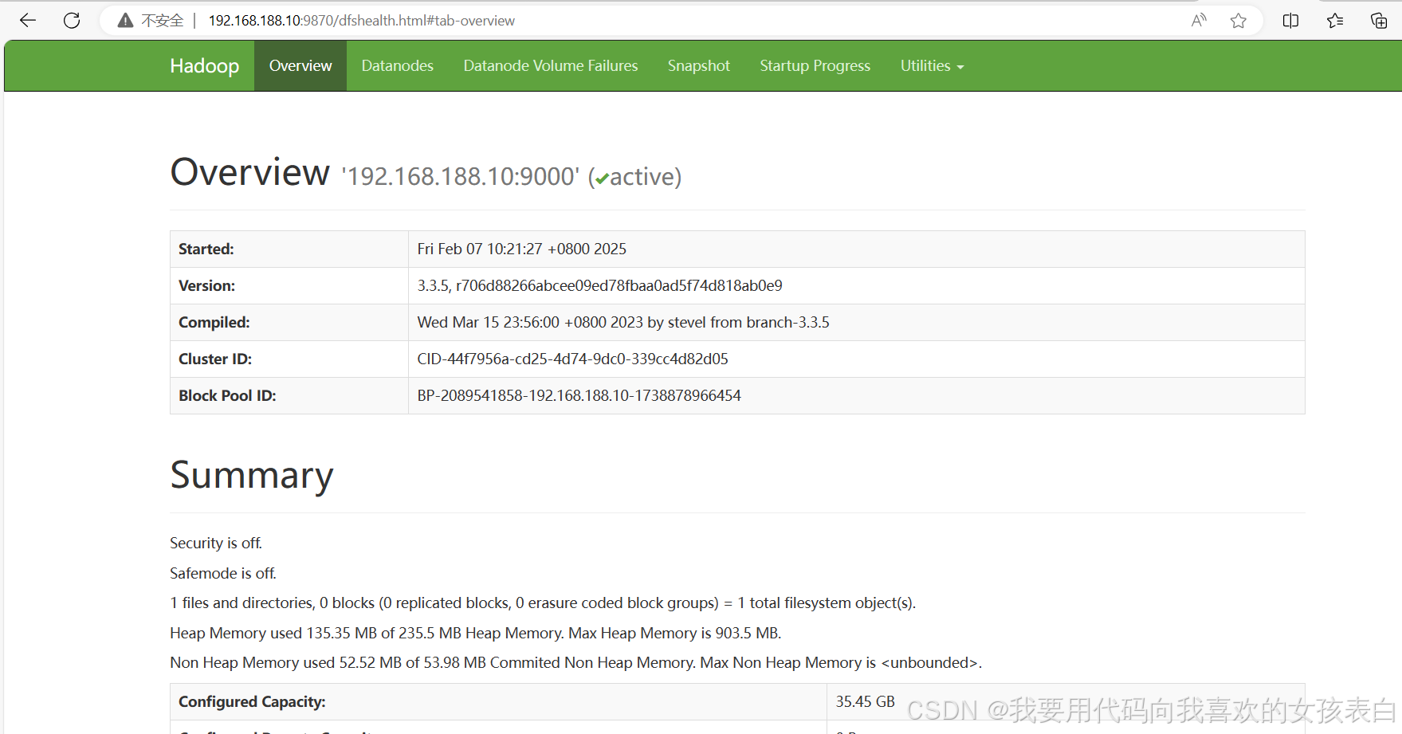Image resolution: width=1402 pixels, height=734 pixels.
Task: Click the 'Heap Memory used 135.35 MB' line
Action: coord(476,634)
